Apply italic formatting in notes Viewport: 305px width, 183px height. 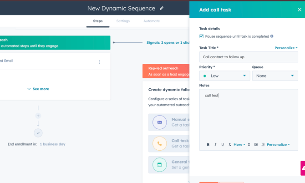click(215, 145)
